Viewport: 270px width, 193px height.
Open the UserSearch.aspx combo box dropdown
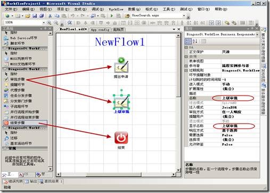(x=184, y=15)
